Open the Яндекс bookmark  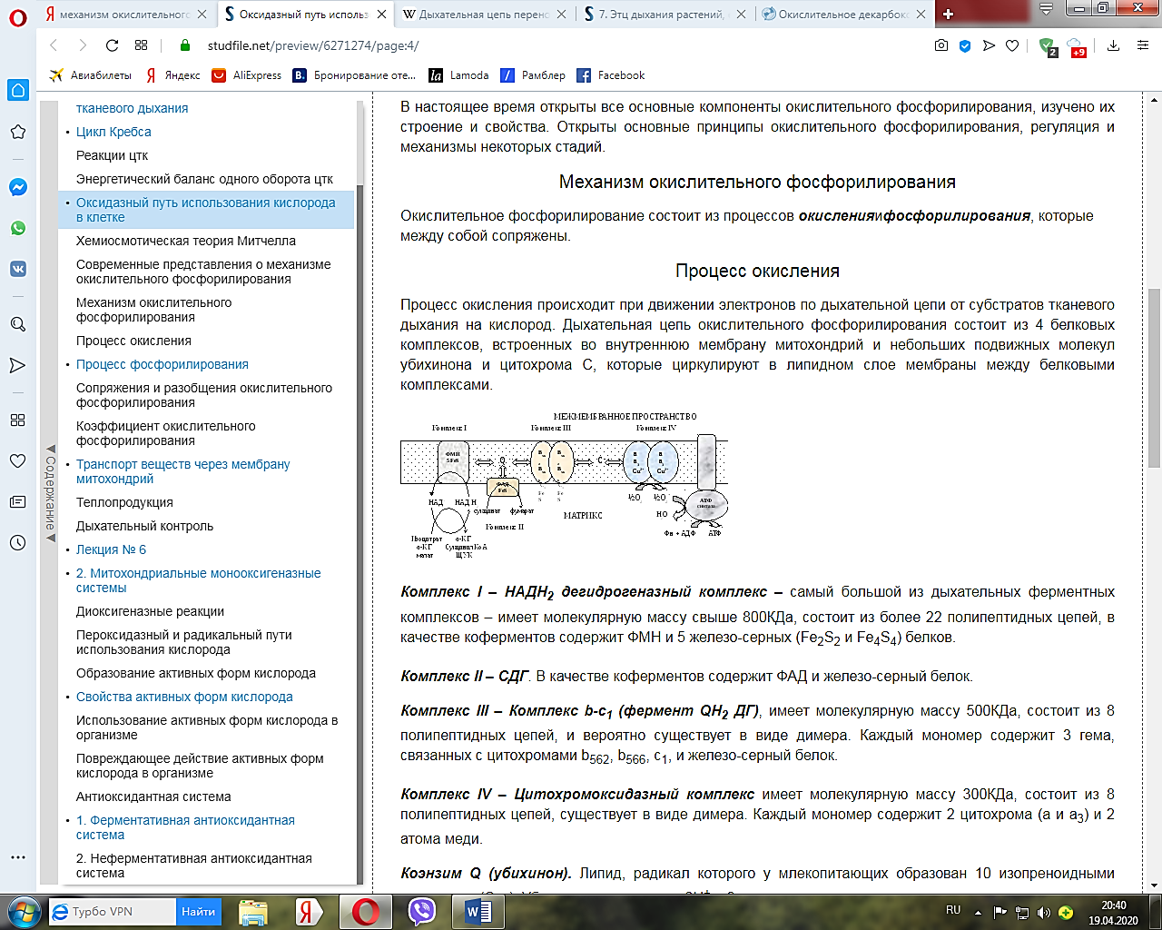172,75
